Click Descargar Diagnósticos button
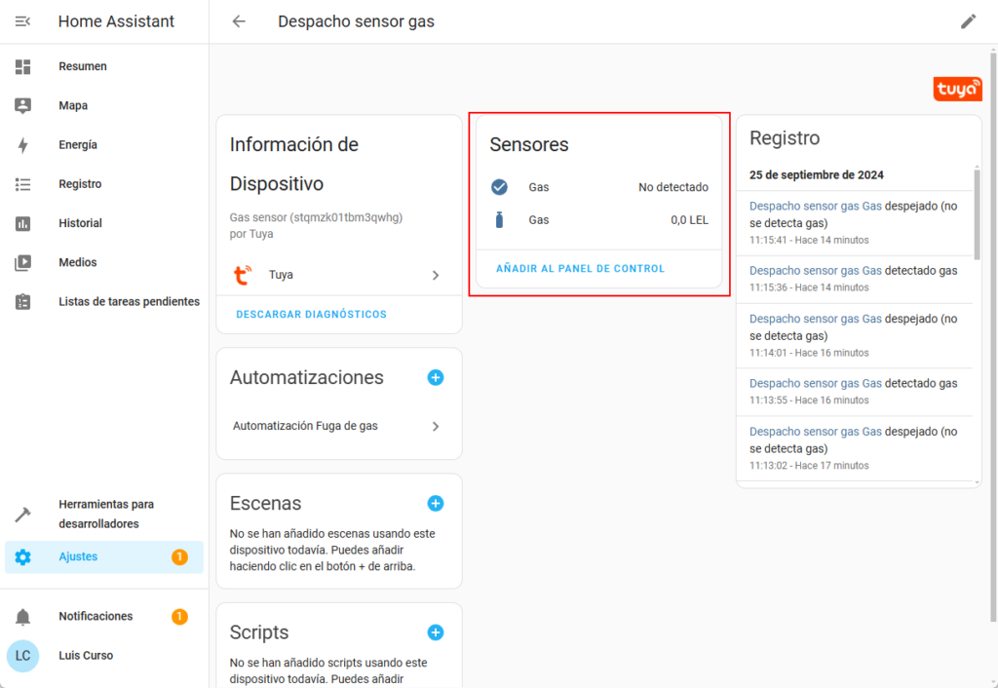 pyautogui.click(x=311, y=315)
